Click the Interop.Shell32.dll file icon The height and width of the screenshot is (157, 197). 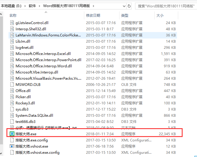coord(12,29)
